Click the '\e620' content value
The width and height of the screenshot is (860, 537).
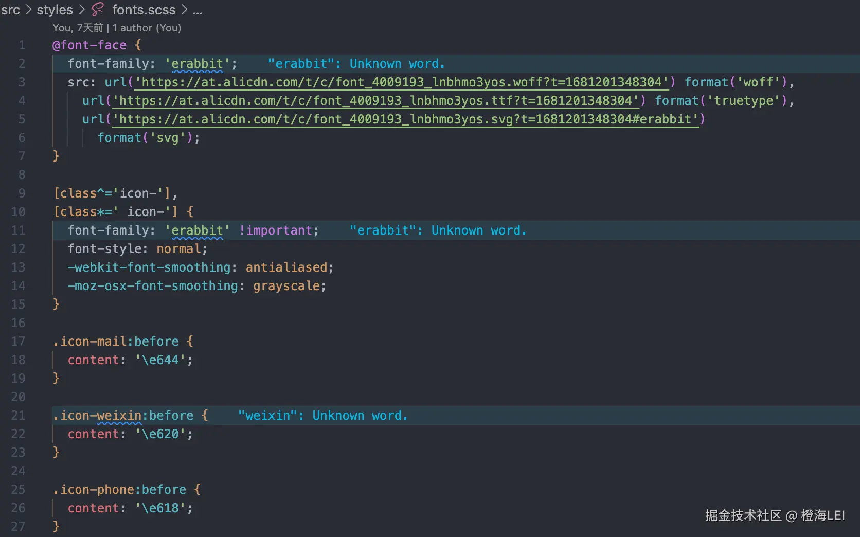tap(160, 434)
